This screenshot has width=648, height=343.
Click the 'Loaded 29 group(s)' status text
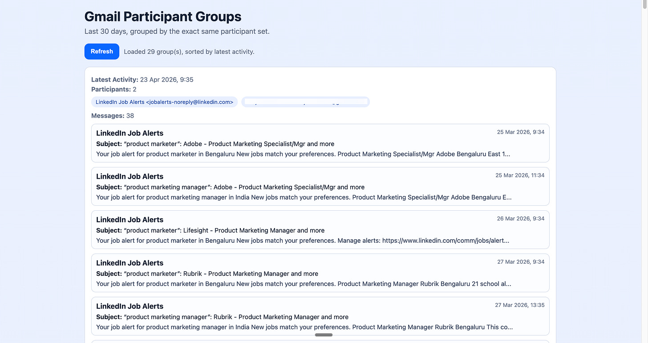[x=189, y=52]
